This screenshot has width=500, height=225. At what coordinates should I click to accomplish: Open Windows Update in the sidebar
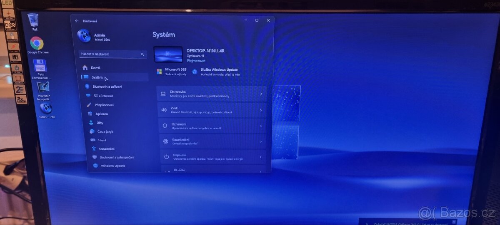[x=112, y=166]
